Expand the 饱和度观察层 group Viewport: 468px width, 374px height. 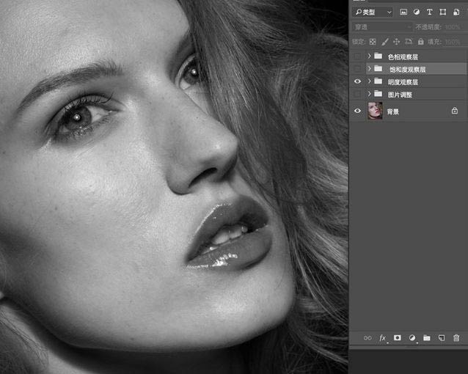click(369, 69)
